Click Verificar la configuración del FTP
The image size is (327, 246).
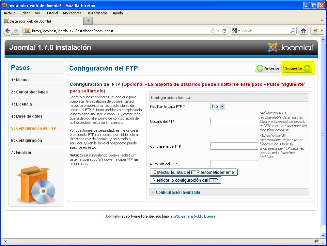click(185, 180)
